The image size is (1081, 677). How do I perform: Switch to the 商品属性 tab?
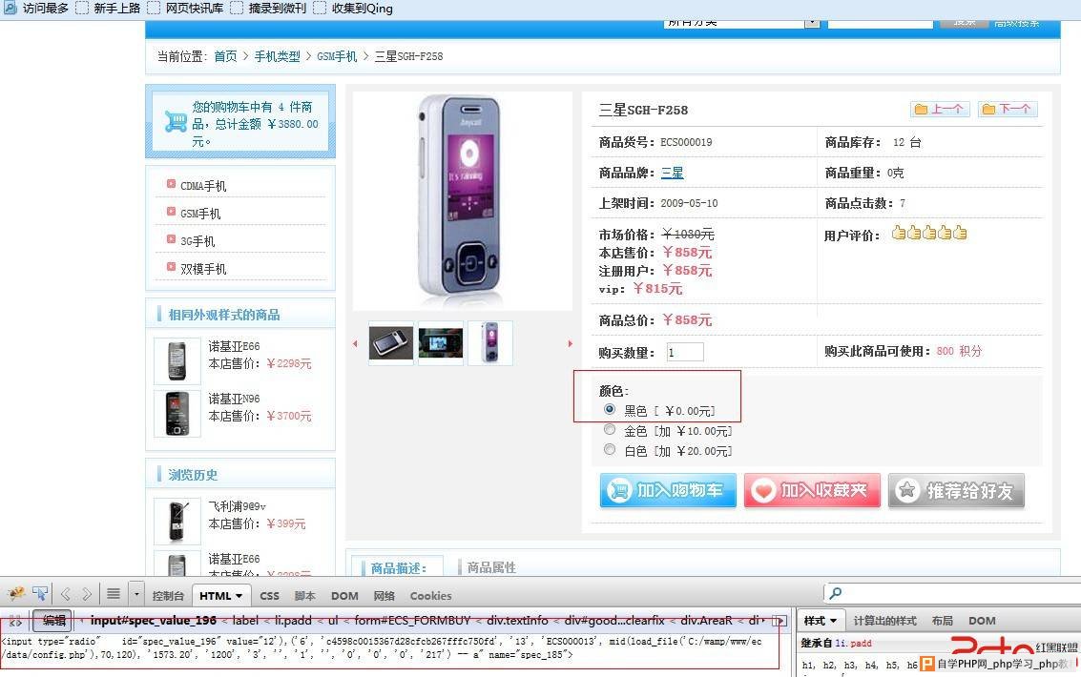490,567
